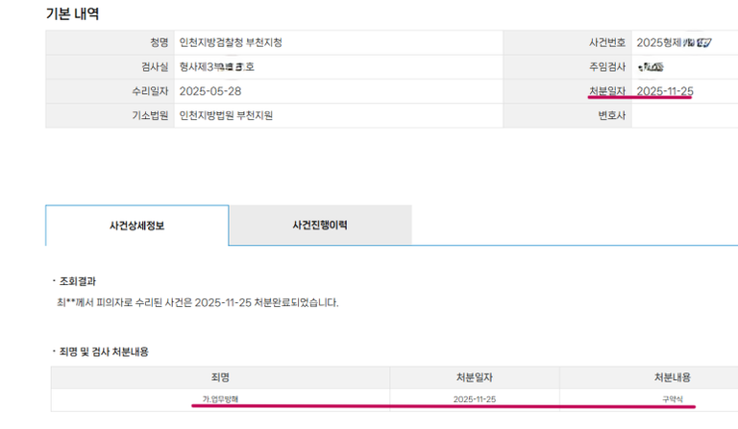The height and width of the screenshot is (429, 738).
Task: Click the 2025-11-25 cell in charges table
Action: point(475,398)
